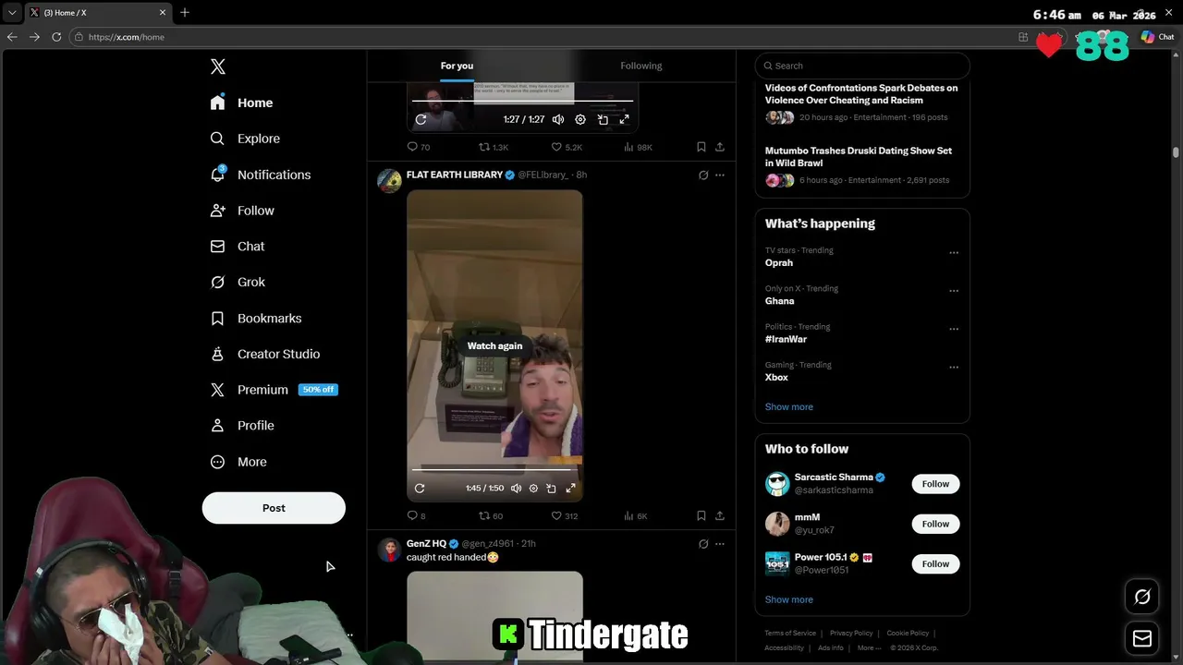Image resolution: width=1183 pixels, height=665 pixels.
Task: Click FLAT EARTH LIBRARY account name
Action: point(455,175)
